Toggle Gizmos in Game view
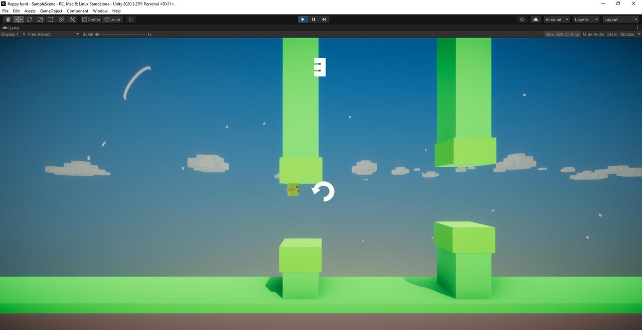Image resolution: width=642 pixels, height=330 pixels. coord(627,34)
